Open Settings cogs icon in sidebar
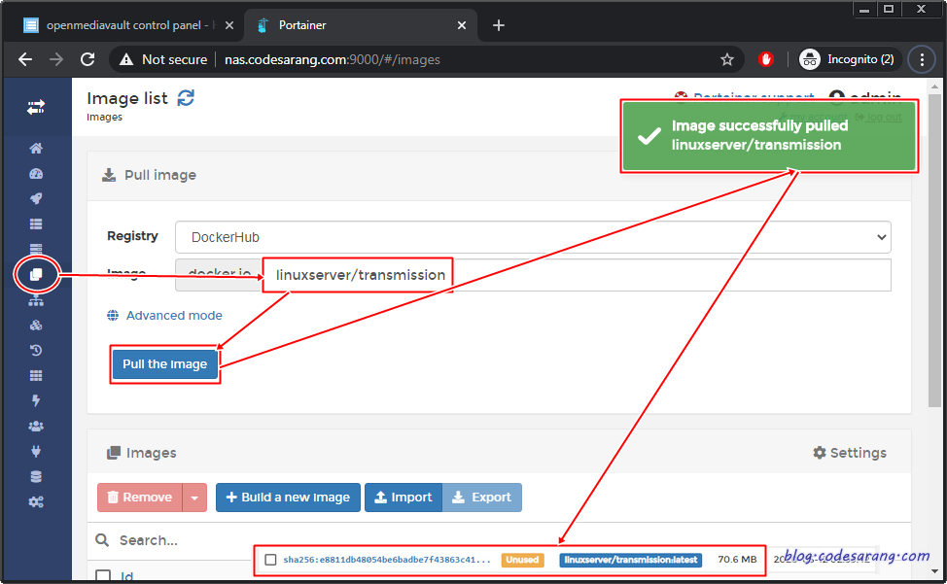 point(36,502)
